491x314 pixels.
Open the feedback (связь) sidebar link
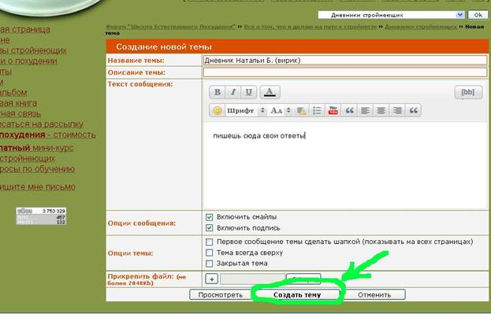point(20,113)
